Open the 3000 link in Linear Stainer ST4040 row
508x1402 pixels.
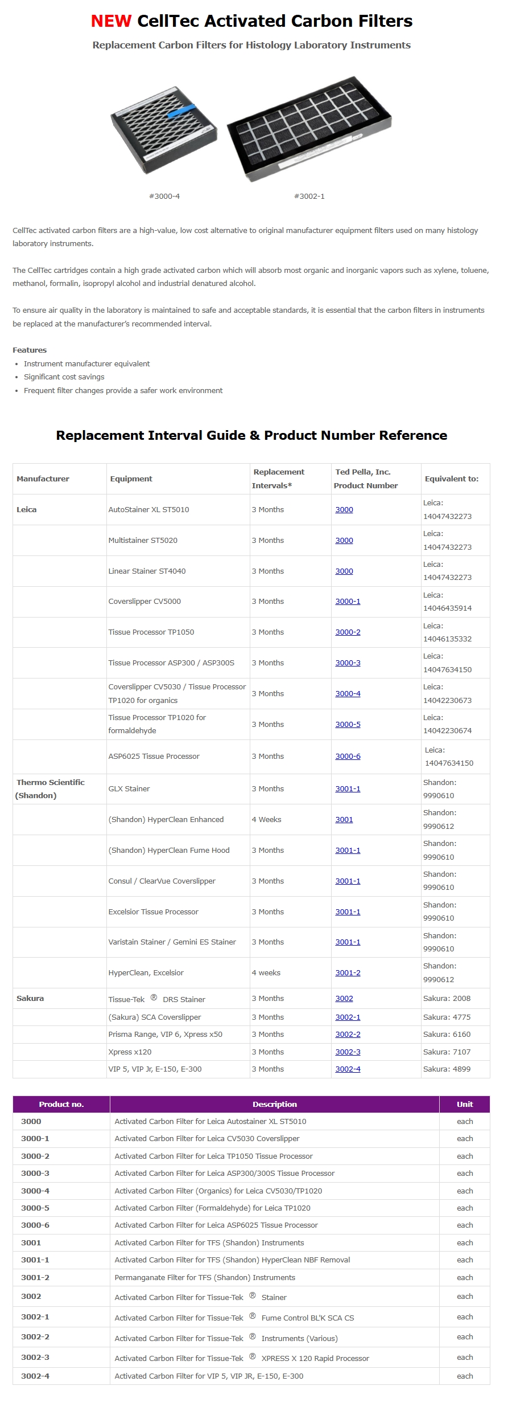(x=344, y=571)
